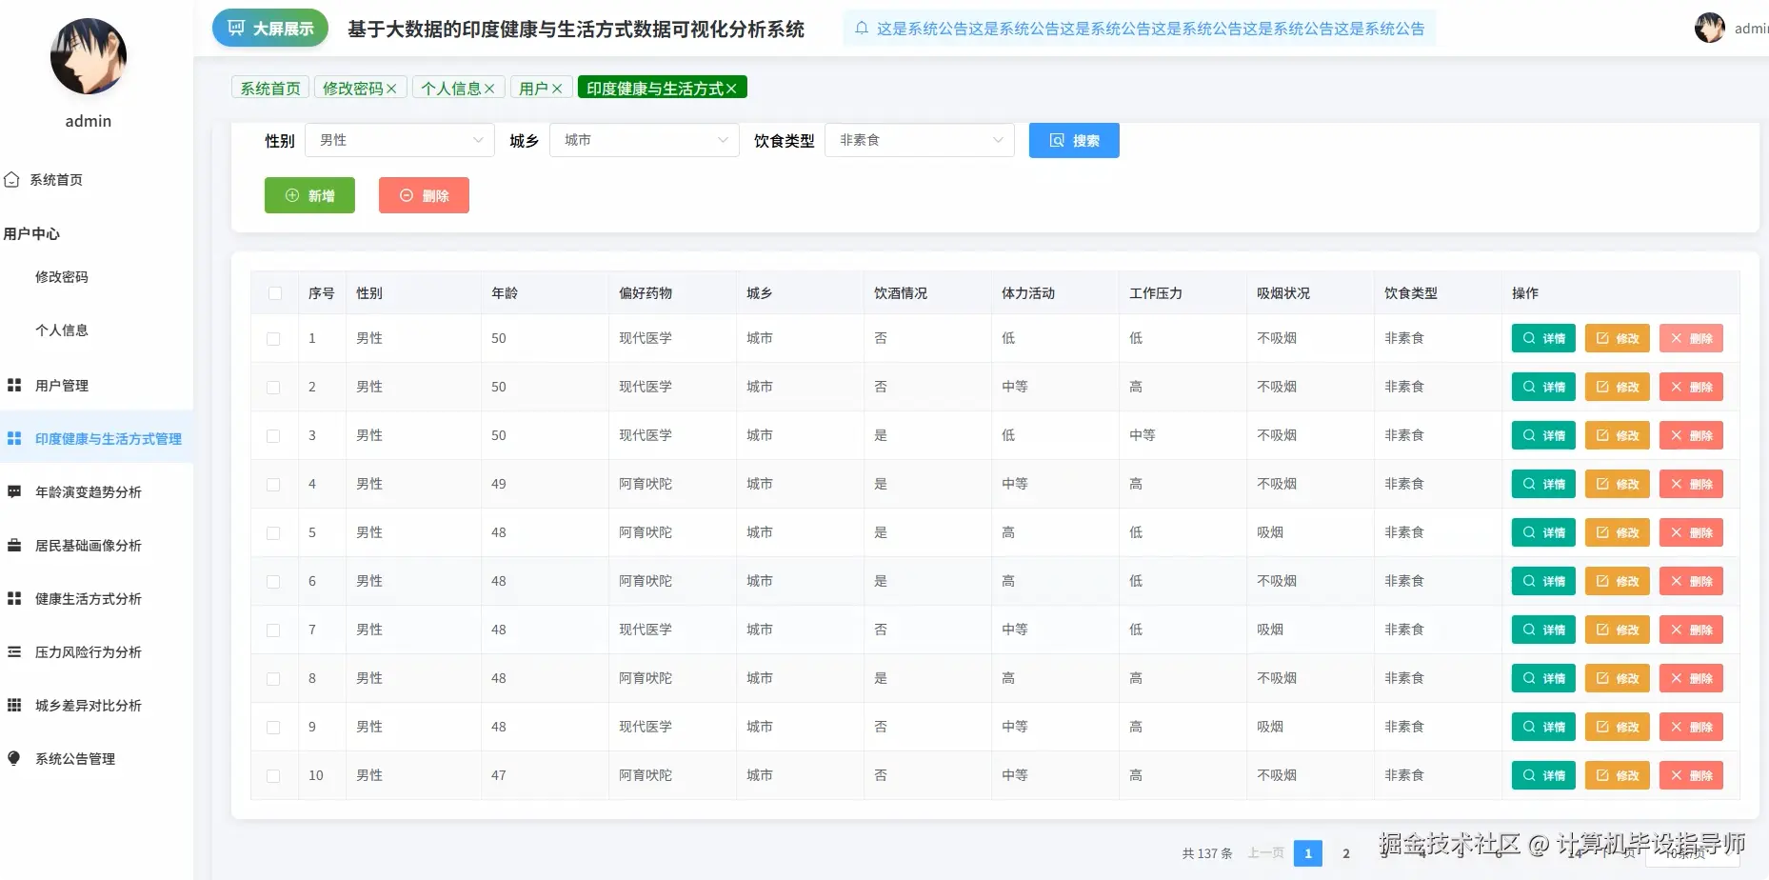1769x880 pixels.
Task: Click the admin avatar in top right
Action: (1710, 28)
